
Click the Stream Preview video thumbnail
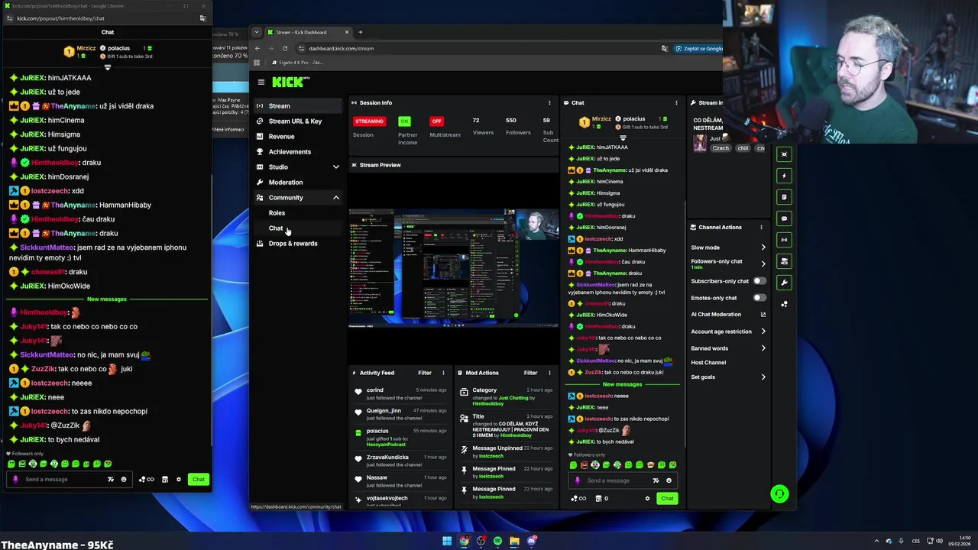[x=454, y=268]
